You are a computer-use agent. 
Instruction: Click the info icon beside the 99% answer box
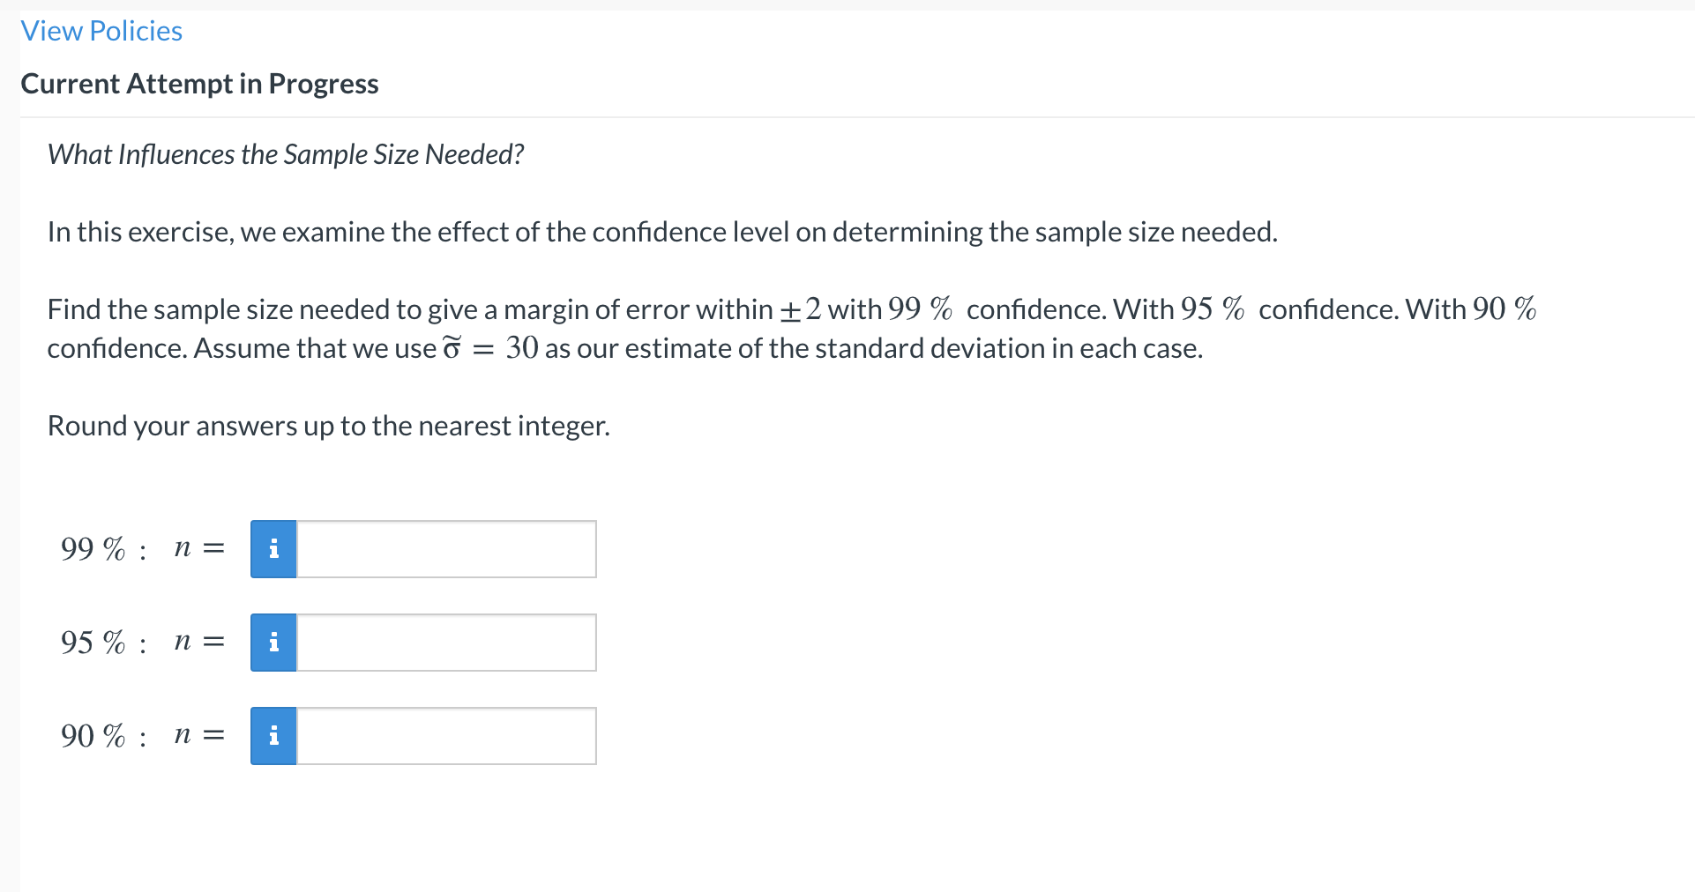tap(273, 548)
